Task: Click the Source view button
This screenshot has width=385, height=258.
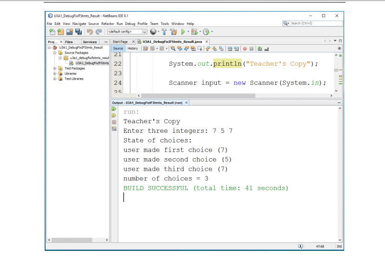Action: [118, 48]
